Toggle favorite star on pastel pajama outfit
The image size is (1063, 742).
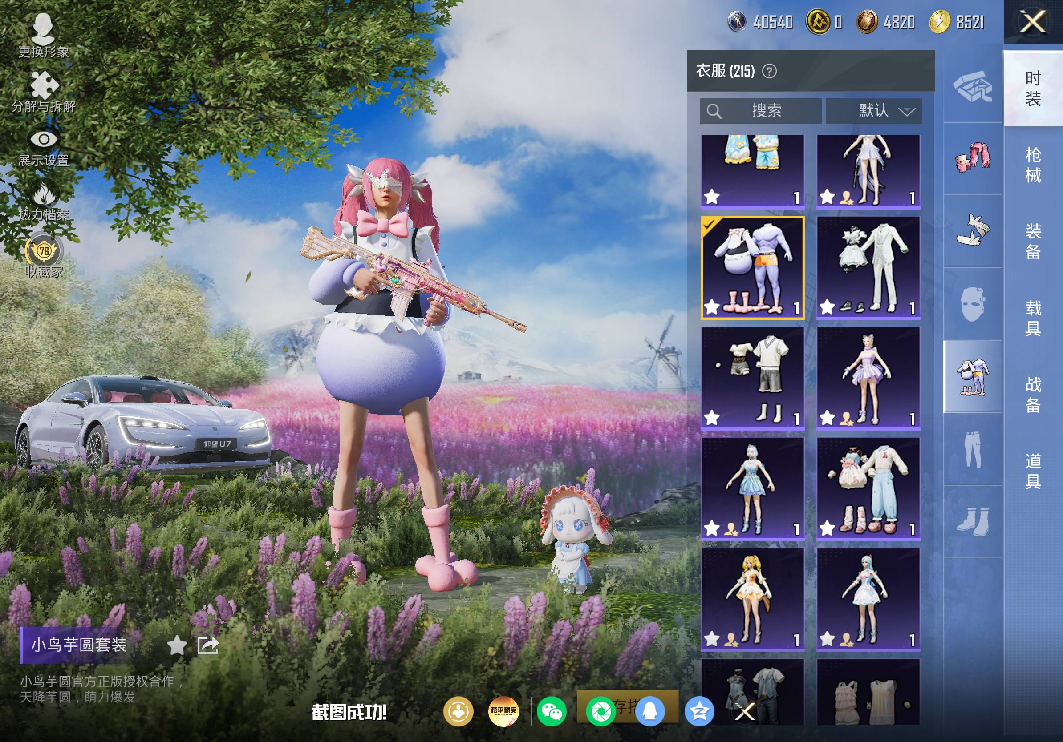click(x=828, y=528)
